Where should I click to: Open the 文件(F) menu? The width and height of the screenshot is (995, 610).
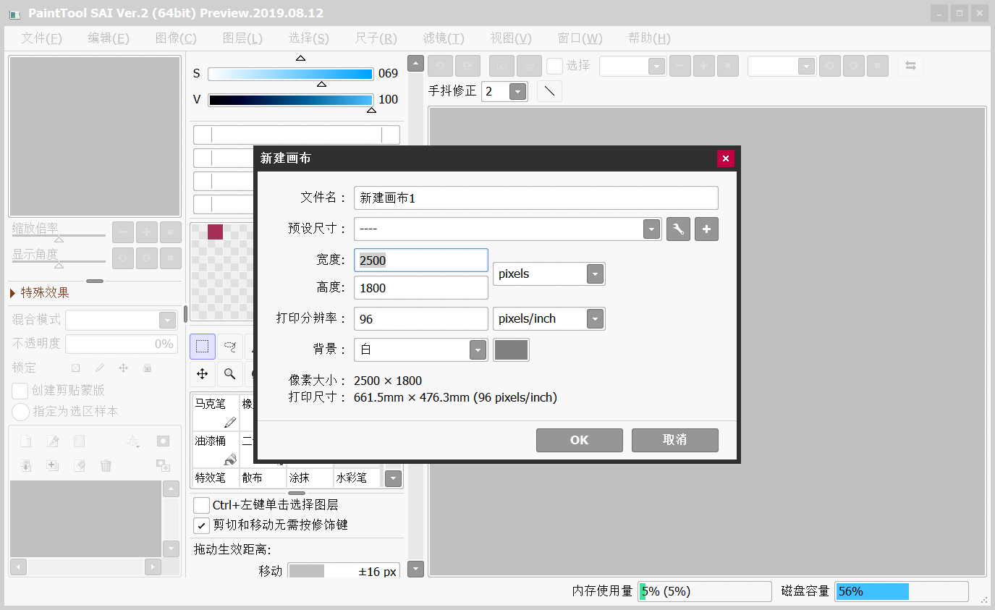[42, 38]
